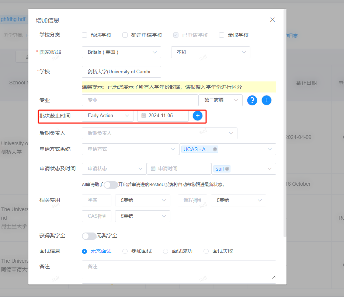Close the 增加信息 dialog
344x297 pixels.
coord(272,20)
